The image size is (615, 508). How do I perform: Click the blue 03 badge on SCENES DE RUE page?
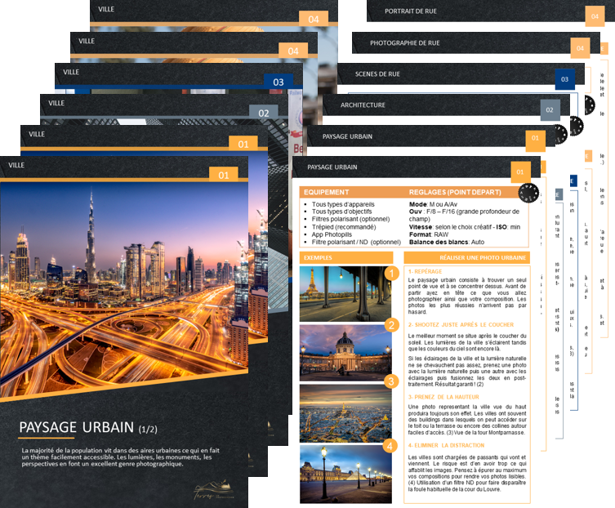pos(565,79)
